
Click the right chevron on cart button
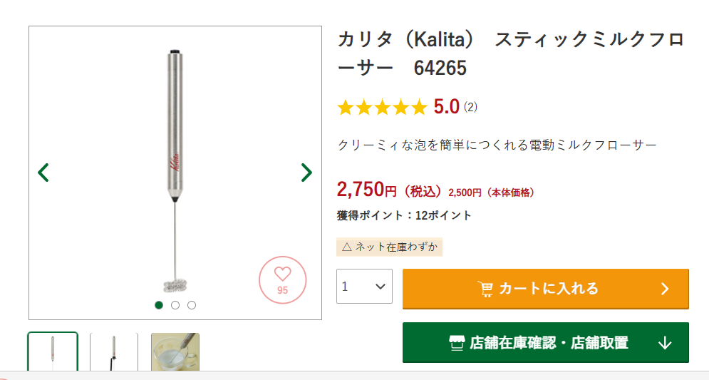(x=665, y=289)
